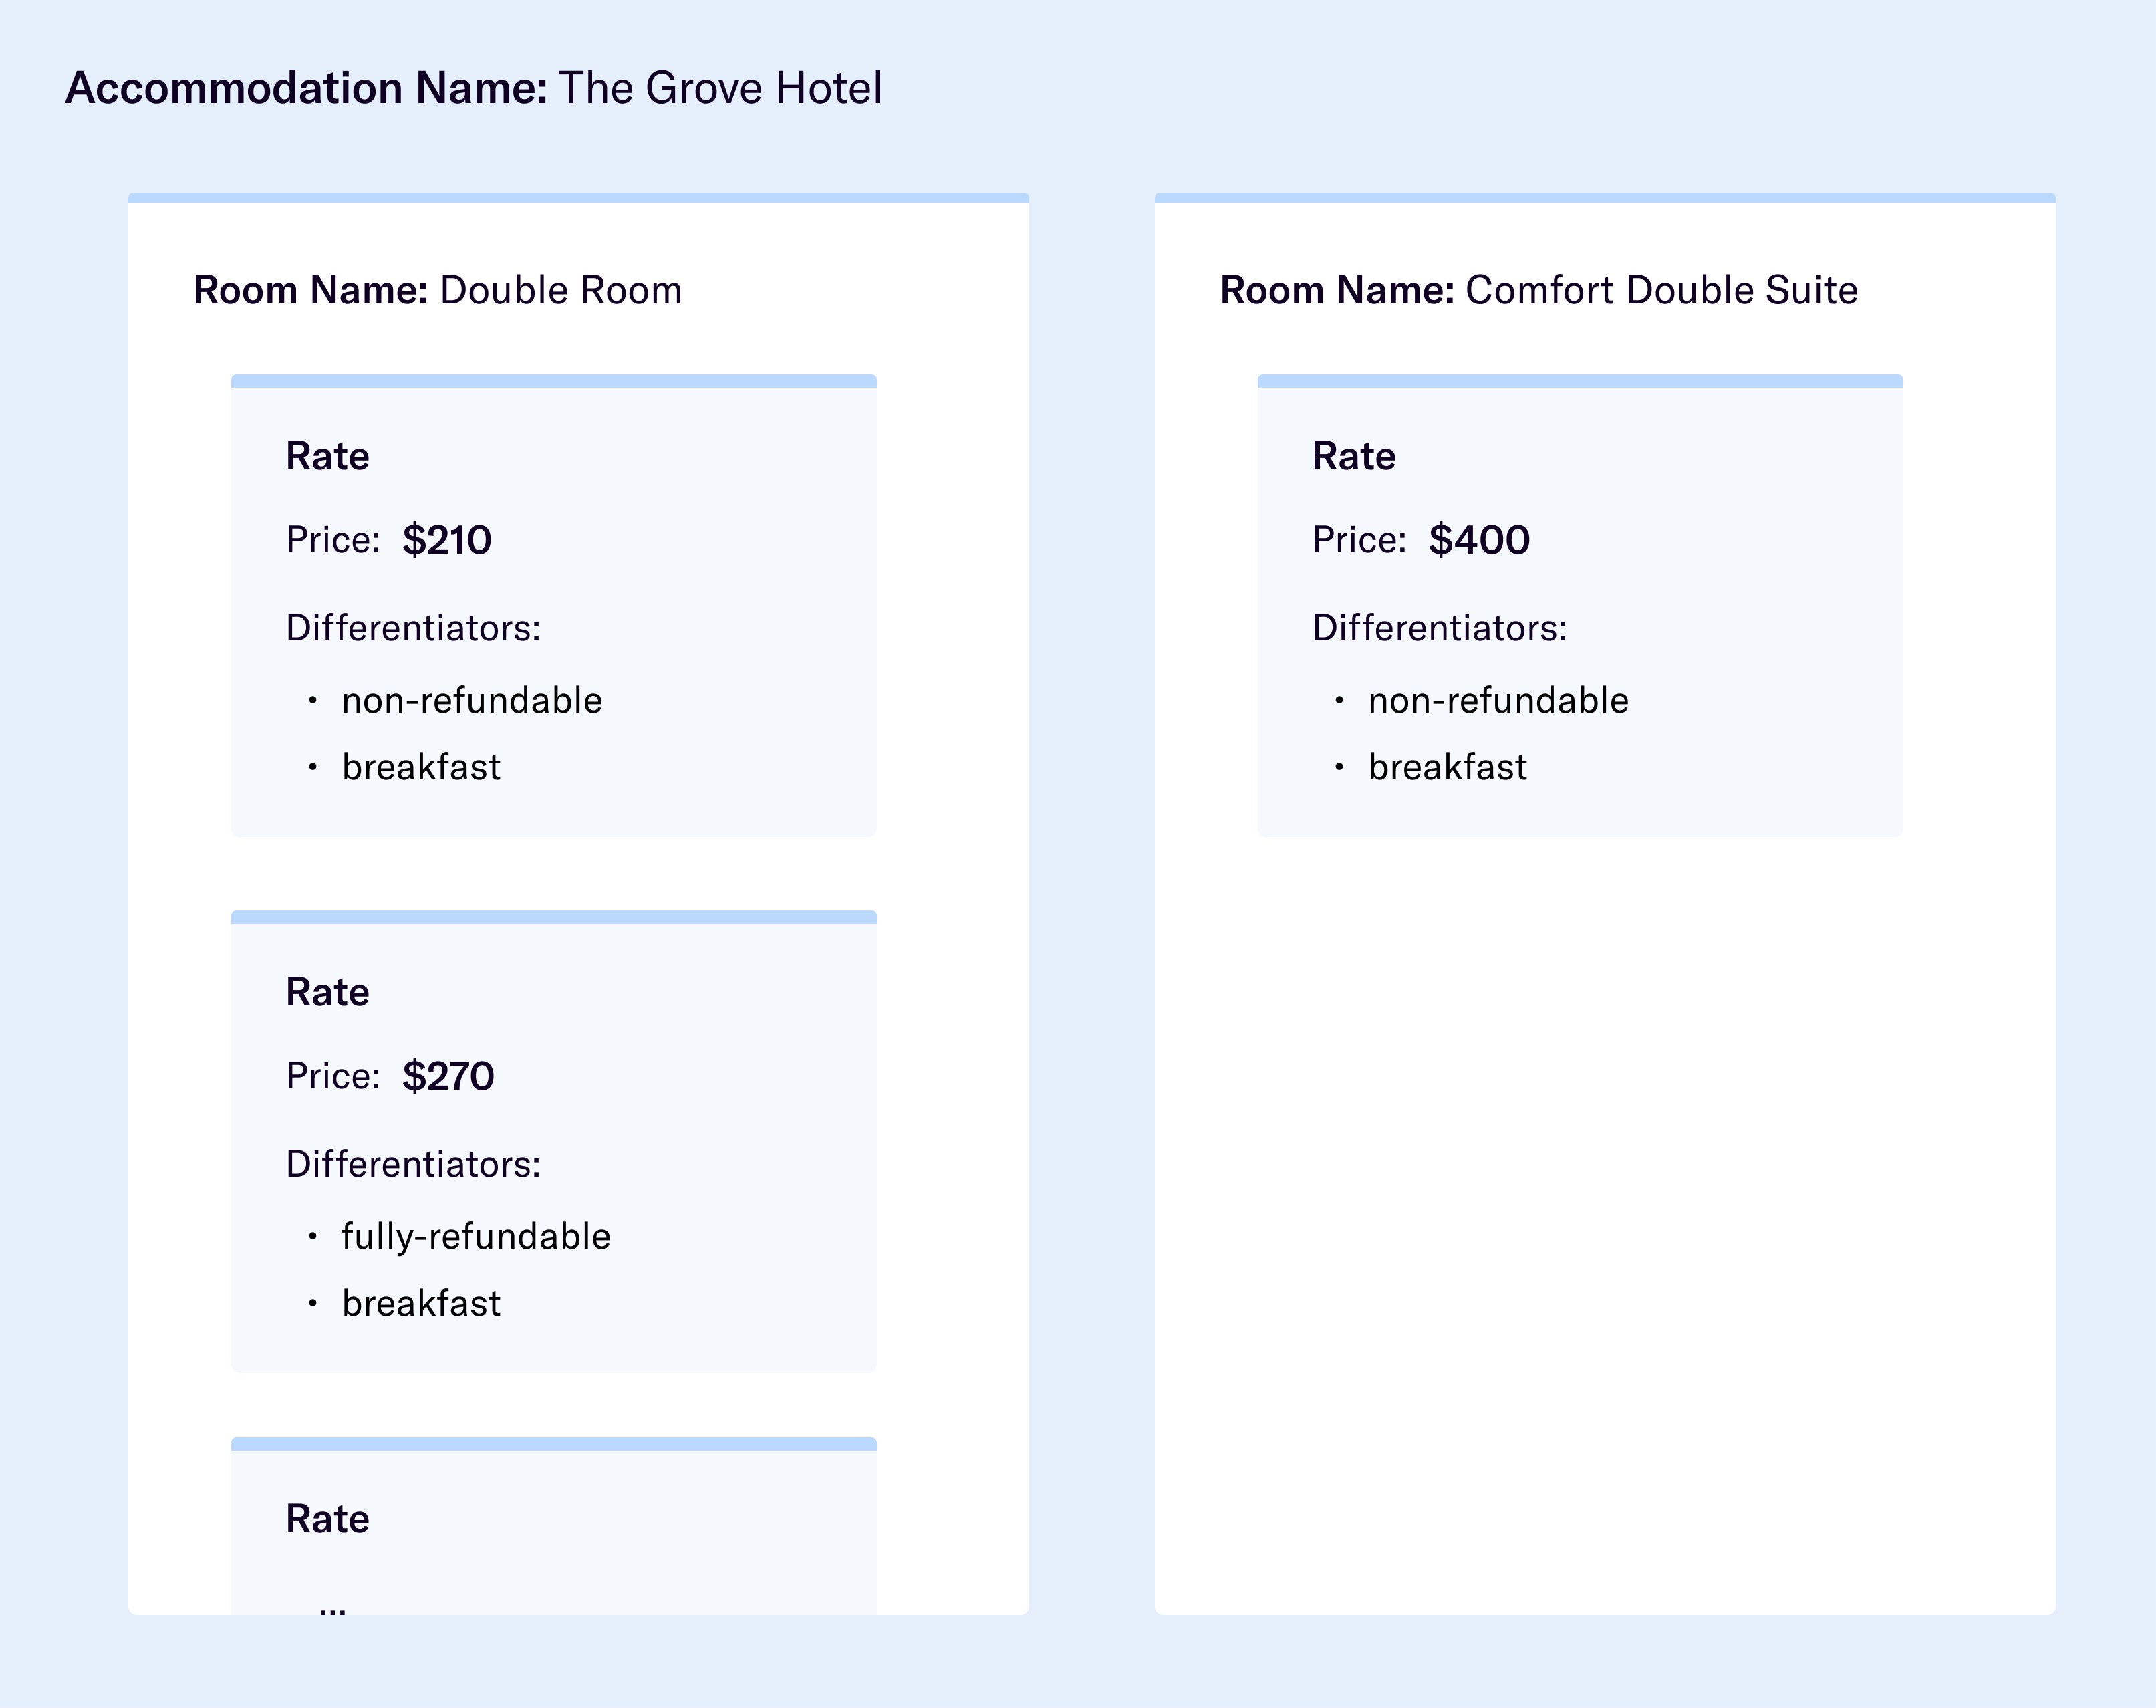The image size is (2156, 1708).
Task: Click Rate heading in $270 card
Action: [328, 992]
